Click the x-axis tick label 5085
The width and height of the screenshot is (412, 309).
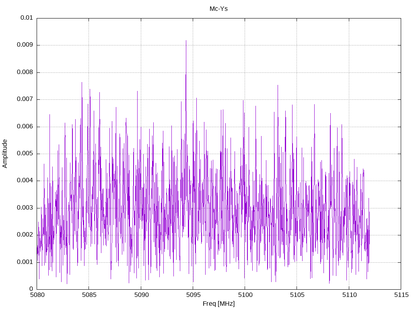point(89,295)
